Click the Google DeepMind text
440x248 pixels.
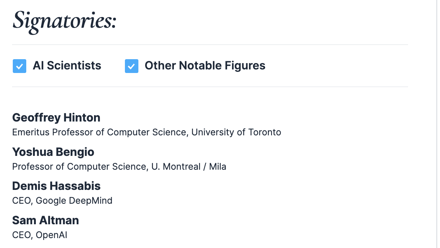coord(74,201)
